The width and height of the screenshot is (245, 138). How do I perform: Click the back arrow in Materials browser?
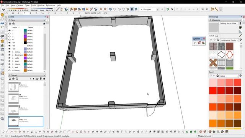pos(211,40)
